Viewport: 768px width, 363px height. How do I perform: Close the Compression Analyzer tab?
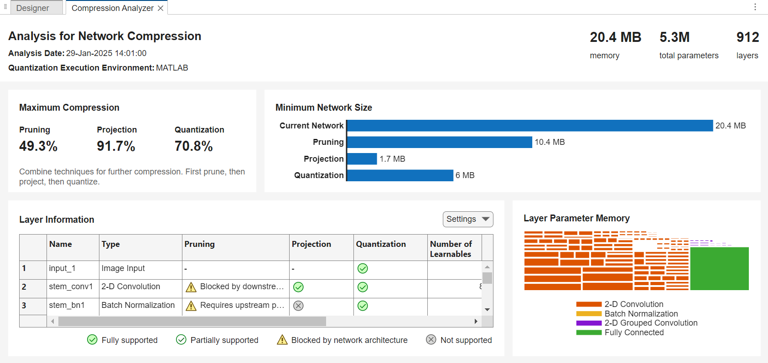(161, 8)
